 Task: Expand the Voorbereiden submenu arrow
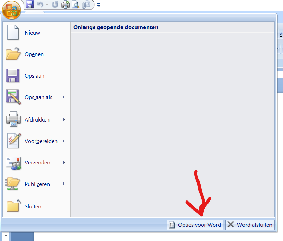point(64,141)
